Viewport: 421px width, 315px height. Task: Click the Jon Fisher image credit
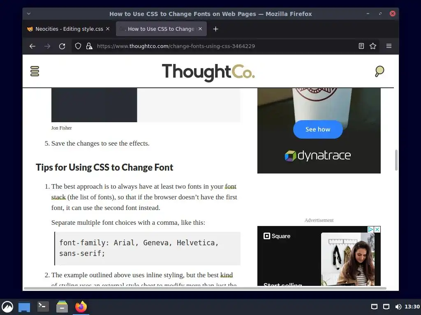(62, 128)
